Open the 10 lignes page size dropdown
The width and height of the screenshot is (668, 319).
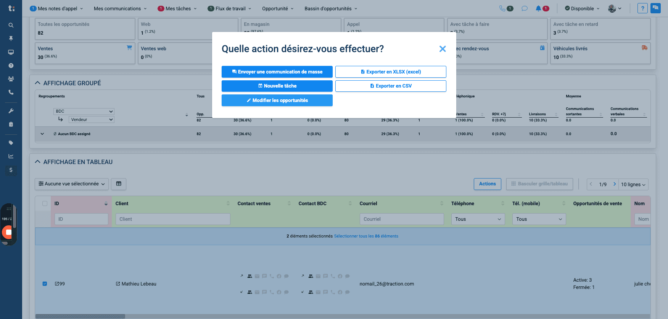(x=633, y=184)
